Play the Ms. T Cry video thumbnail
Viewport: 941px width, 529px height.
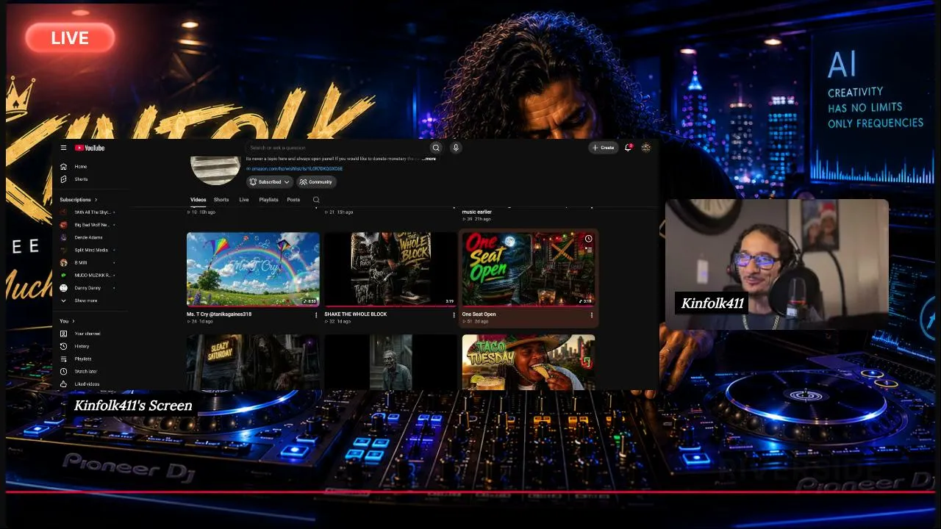coord(253,269)
